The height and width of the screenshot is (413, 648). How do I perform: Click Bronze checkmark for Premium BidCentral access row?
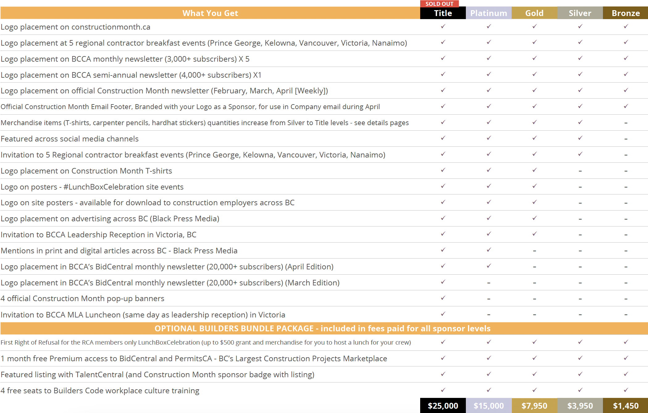(x=626, y=358)
